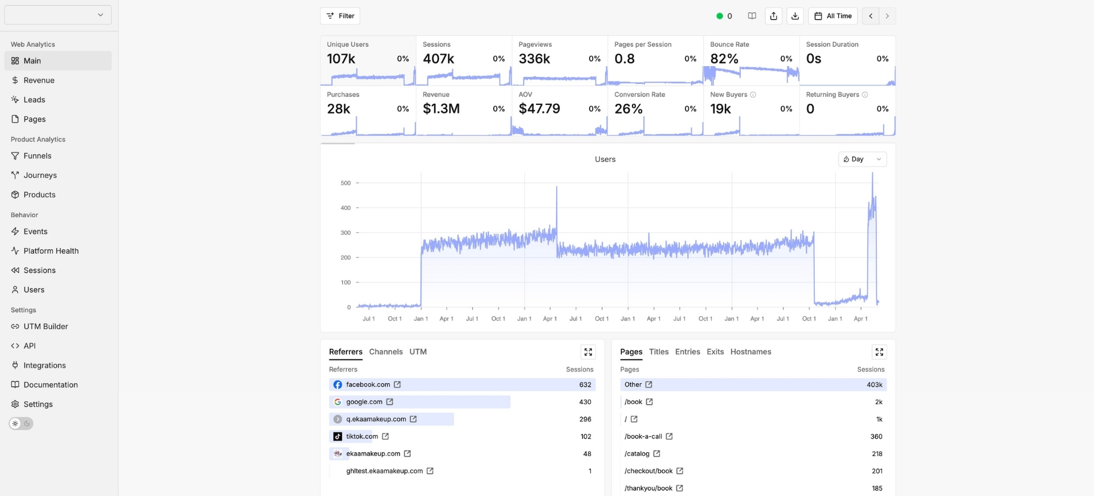Click the /catalog page row

(753, 454)
